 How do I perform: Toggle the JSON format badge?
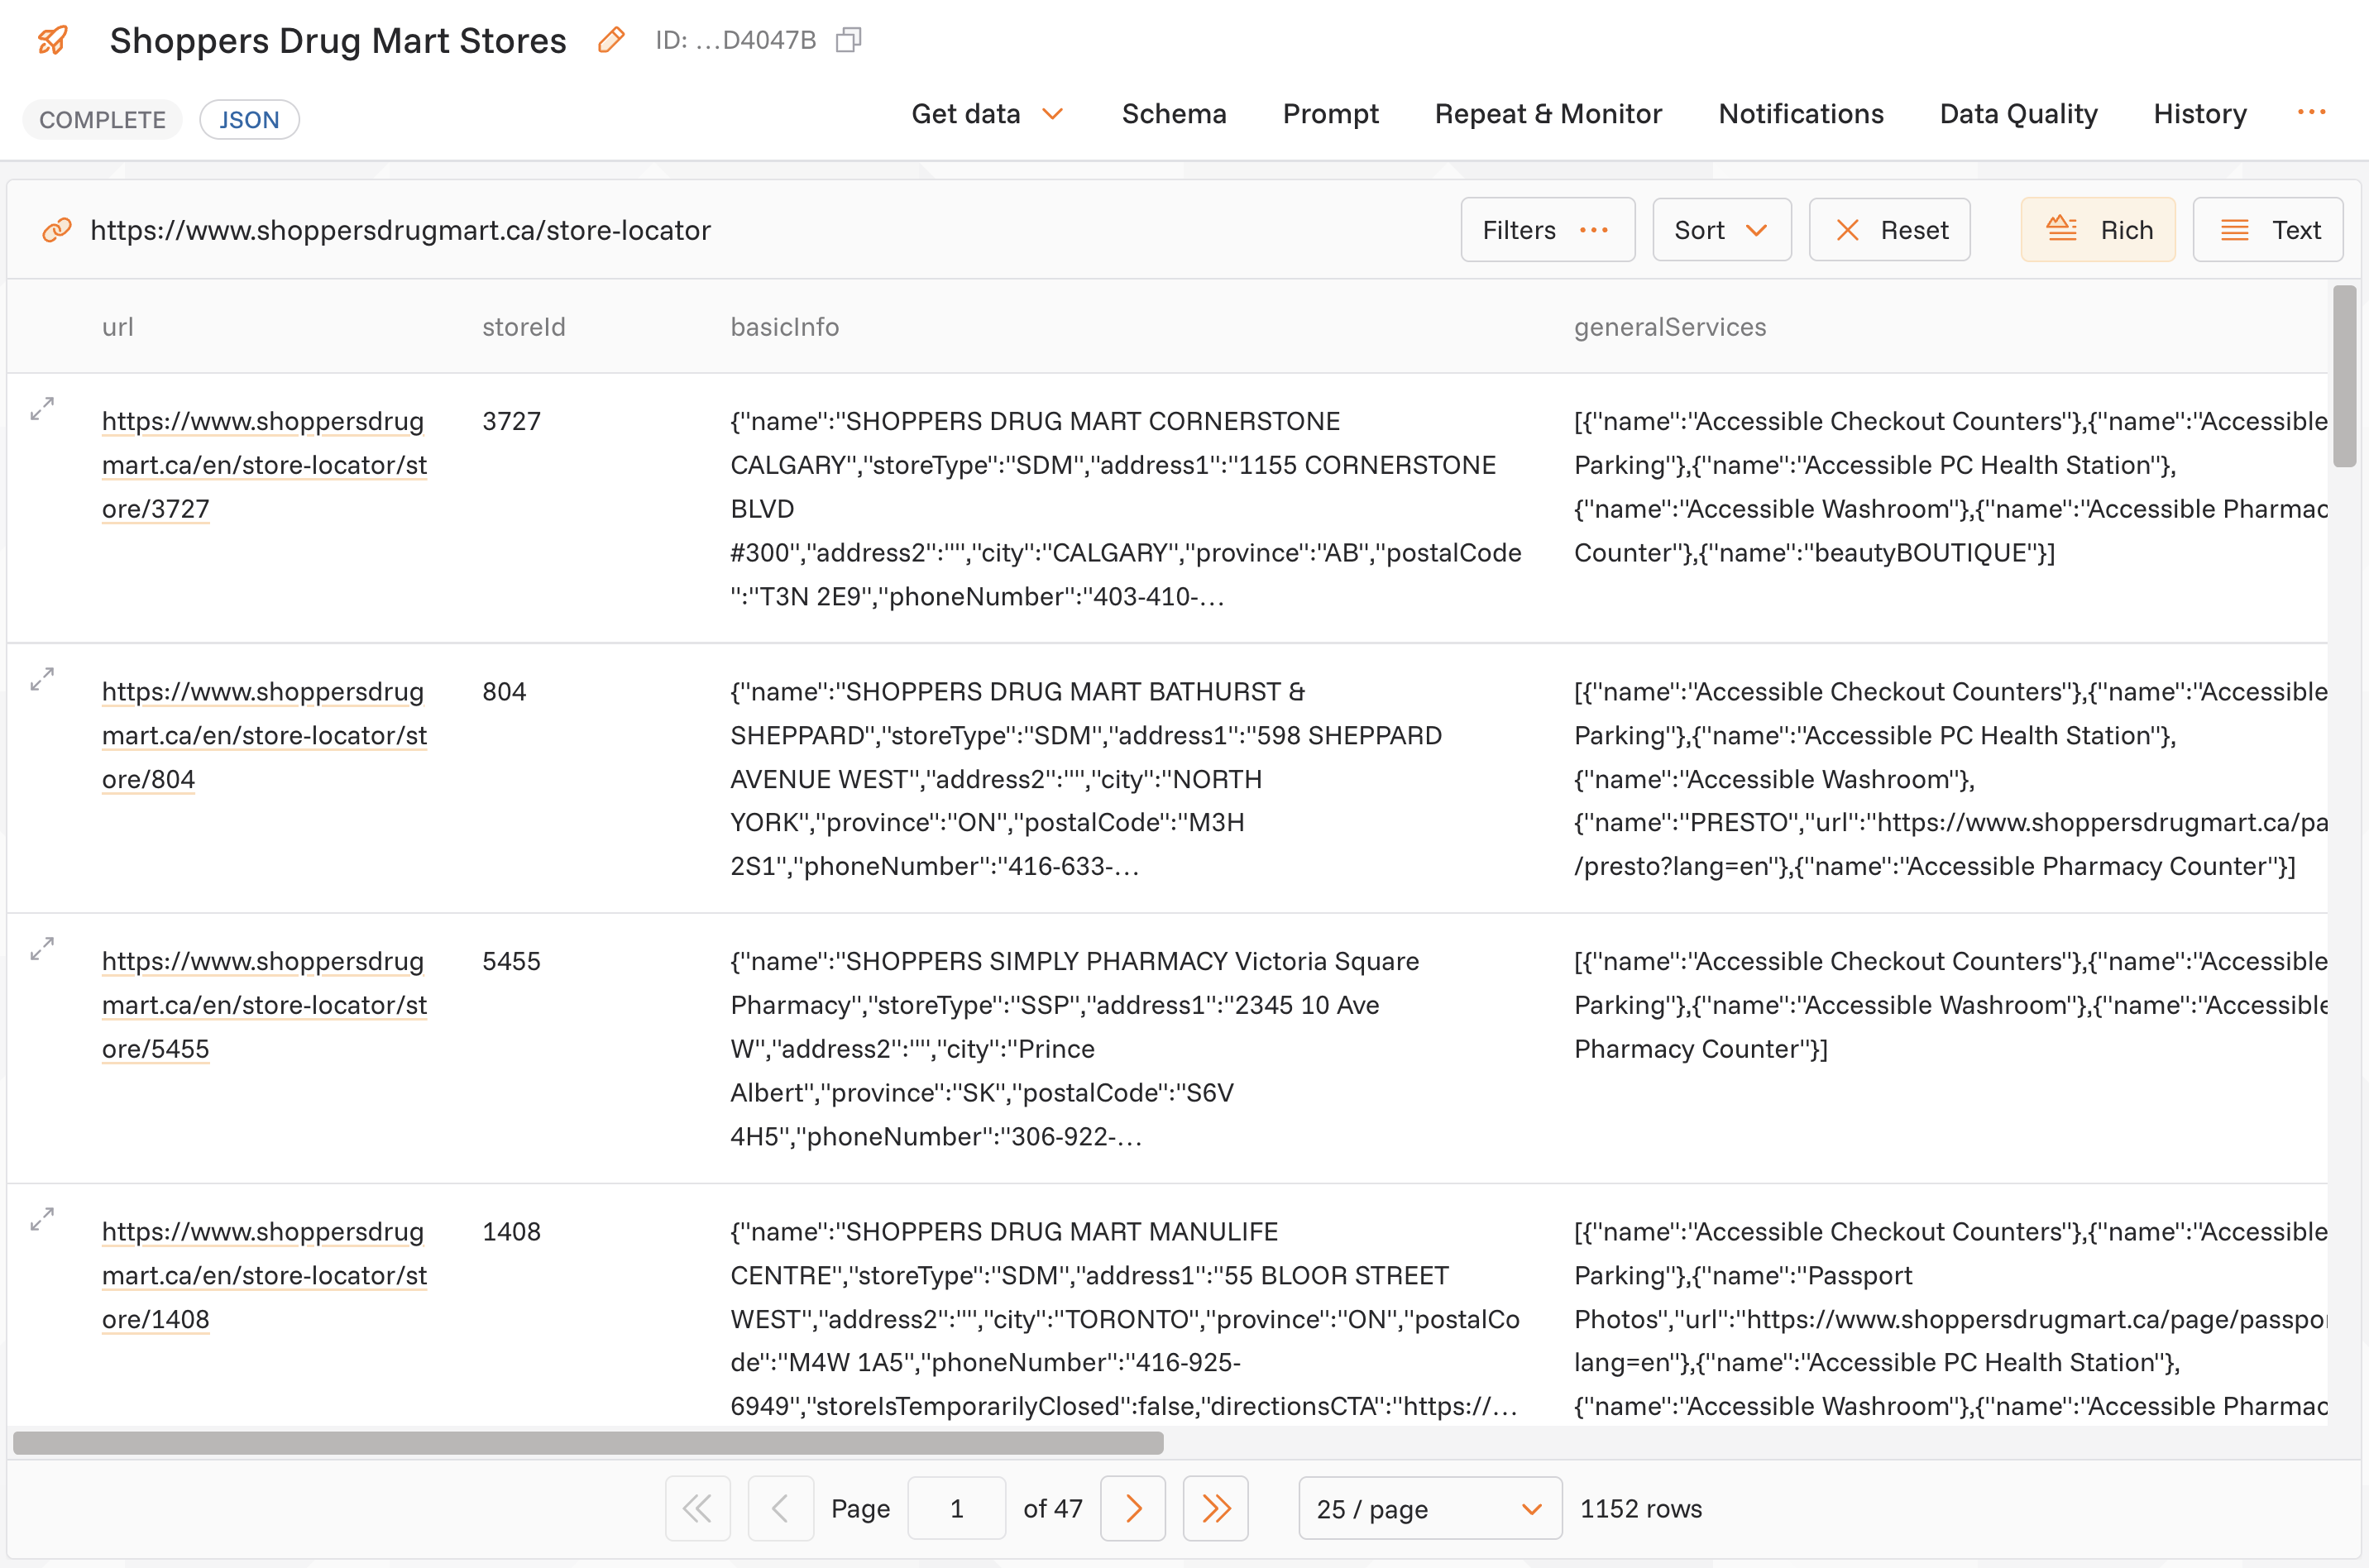[x=249, y=120]
